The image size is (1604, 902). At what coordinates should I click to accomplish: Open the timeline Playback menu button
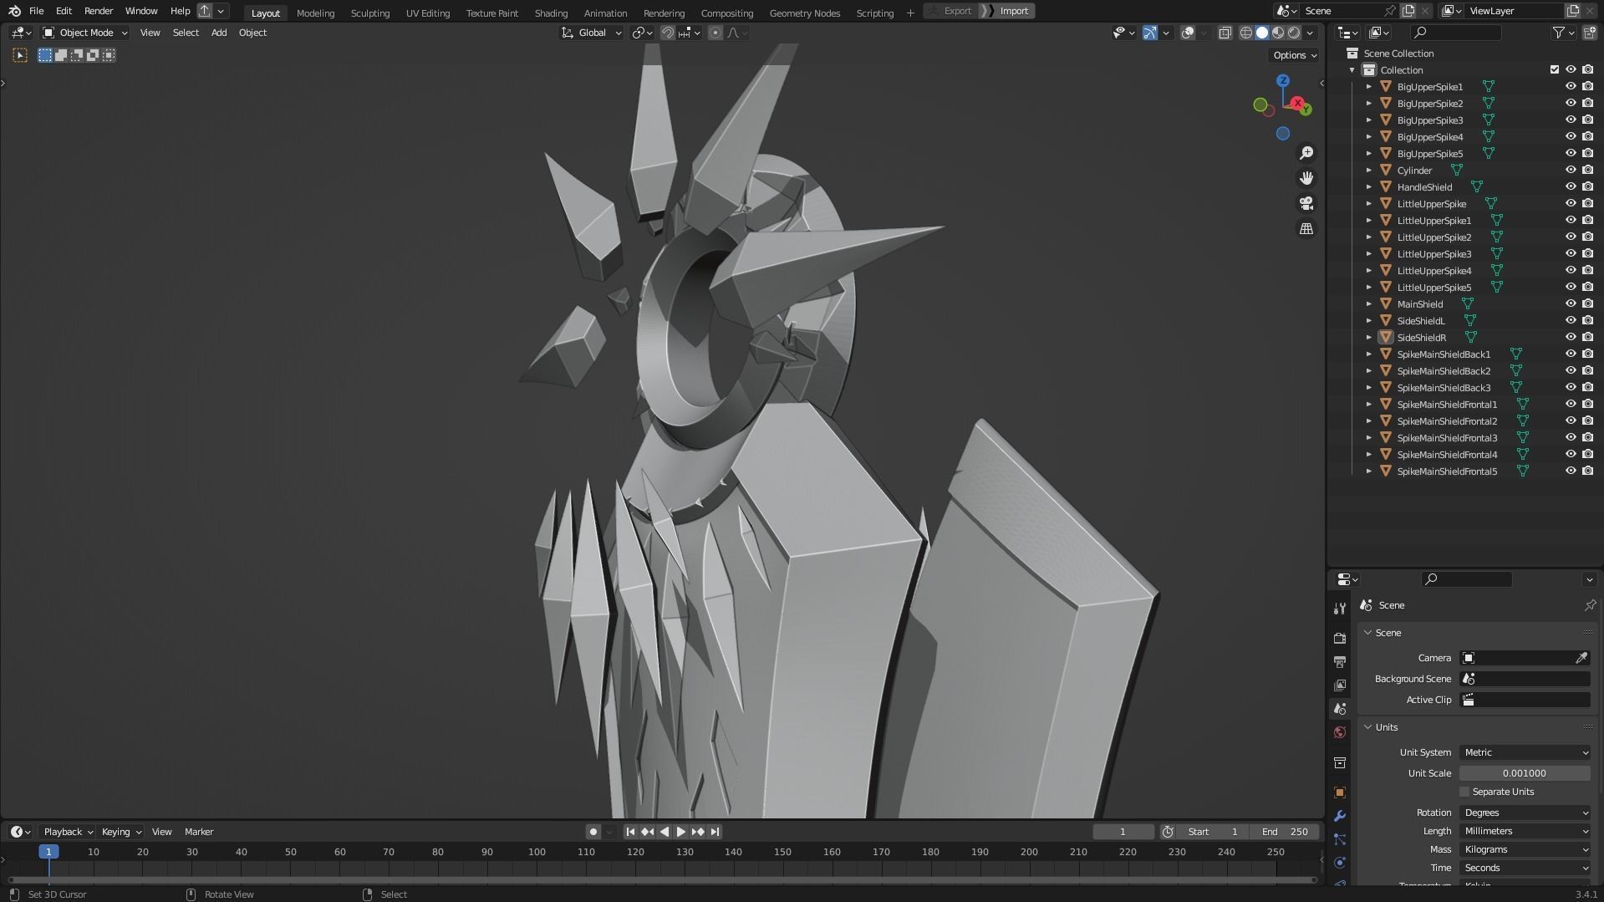(x=68, y=832)
